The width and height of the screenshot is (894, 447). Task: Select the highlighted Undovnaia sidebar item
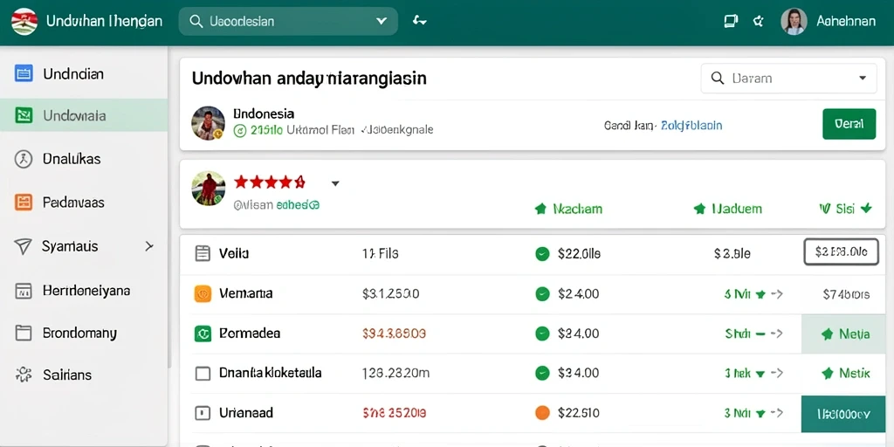[x=84, y=116]
